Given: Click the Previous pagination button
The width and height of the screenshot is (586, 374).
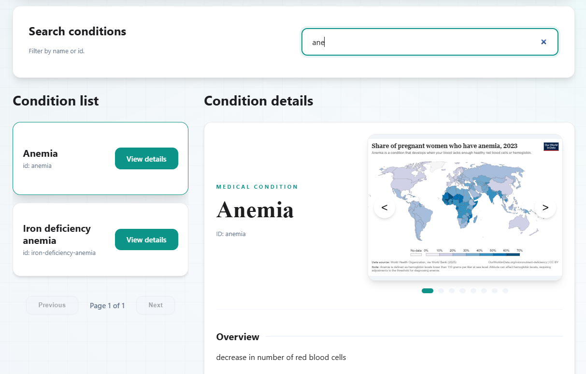Looking at the screenshot, I should (52, 305).
